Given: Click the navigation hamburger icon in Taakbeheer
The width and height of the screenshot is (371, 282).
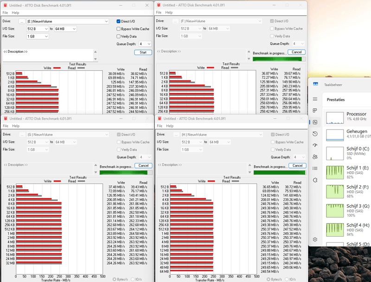Looking at the screenshot, I should [x=315, y=99].
